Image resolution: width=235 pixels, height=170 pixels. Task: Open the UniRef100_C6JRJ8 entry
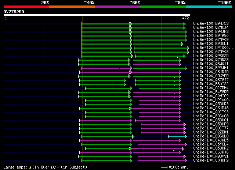(211, 108)
